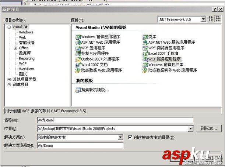Click the 名称 input field with WcfDemo

[115, 120]
